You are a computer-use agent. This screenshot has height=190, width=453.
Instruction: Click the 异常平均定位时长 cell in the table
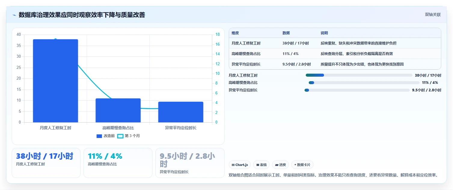(x=246, y=64)
